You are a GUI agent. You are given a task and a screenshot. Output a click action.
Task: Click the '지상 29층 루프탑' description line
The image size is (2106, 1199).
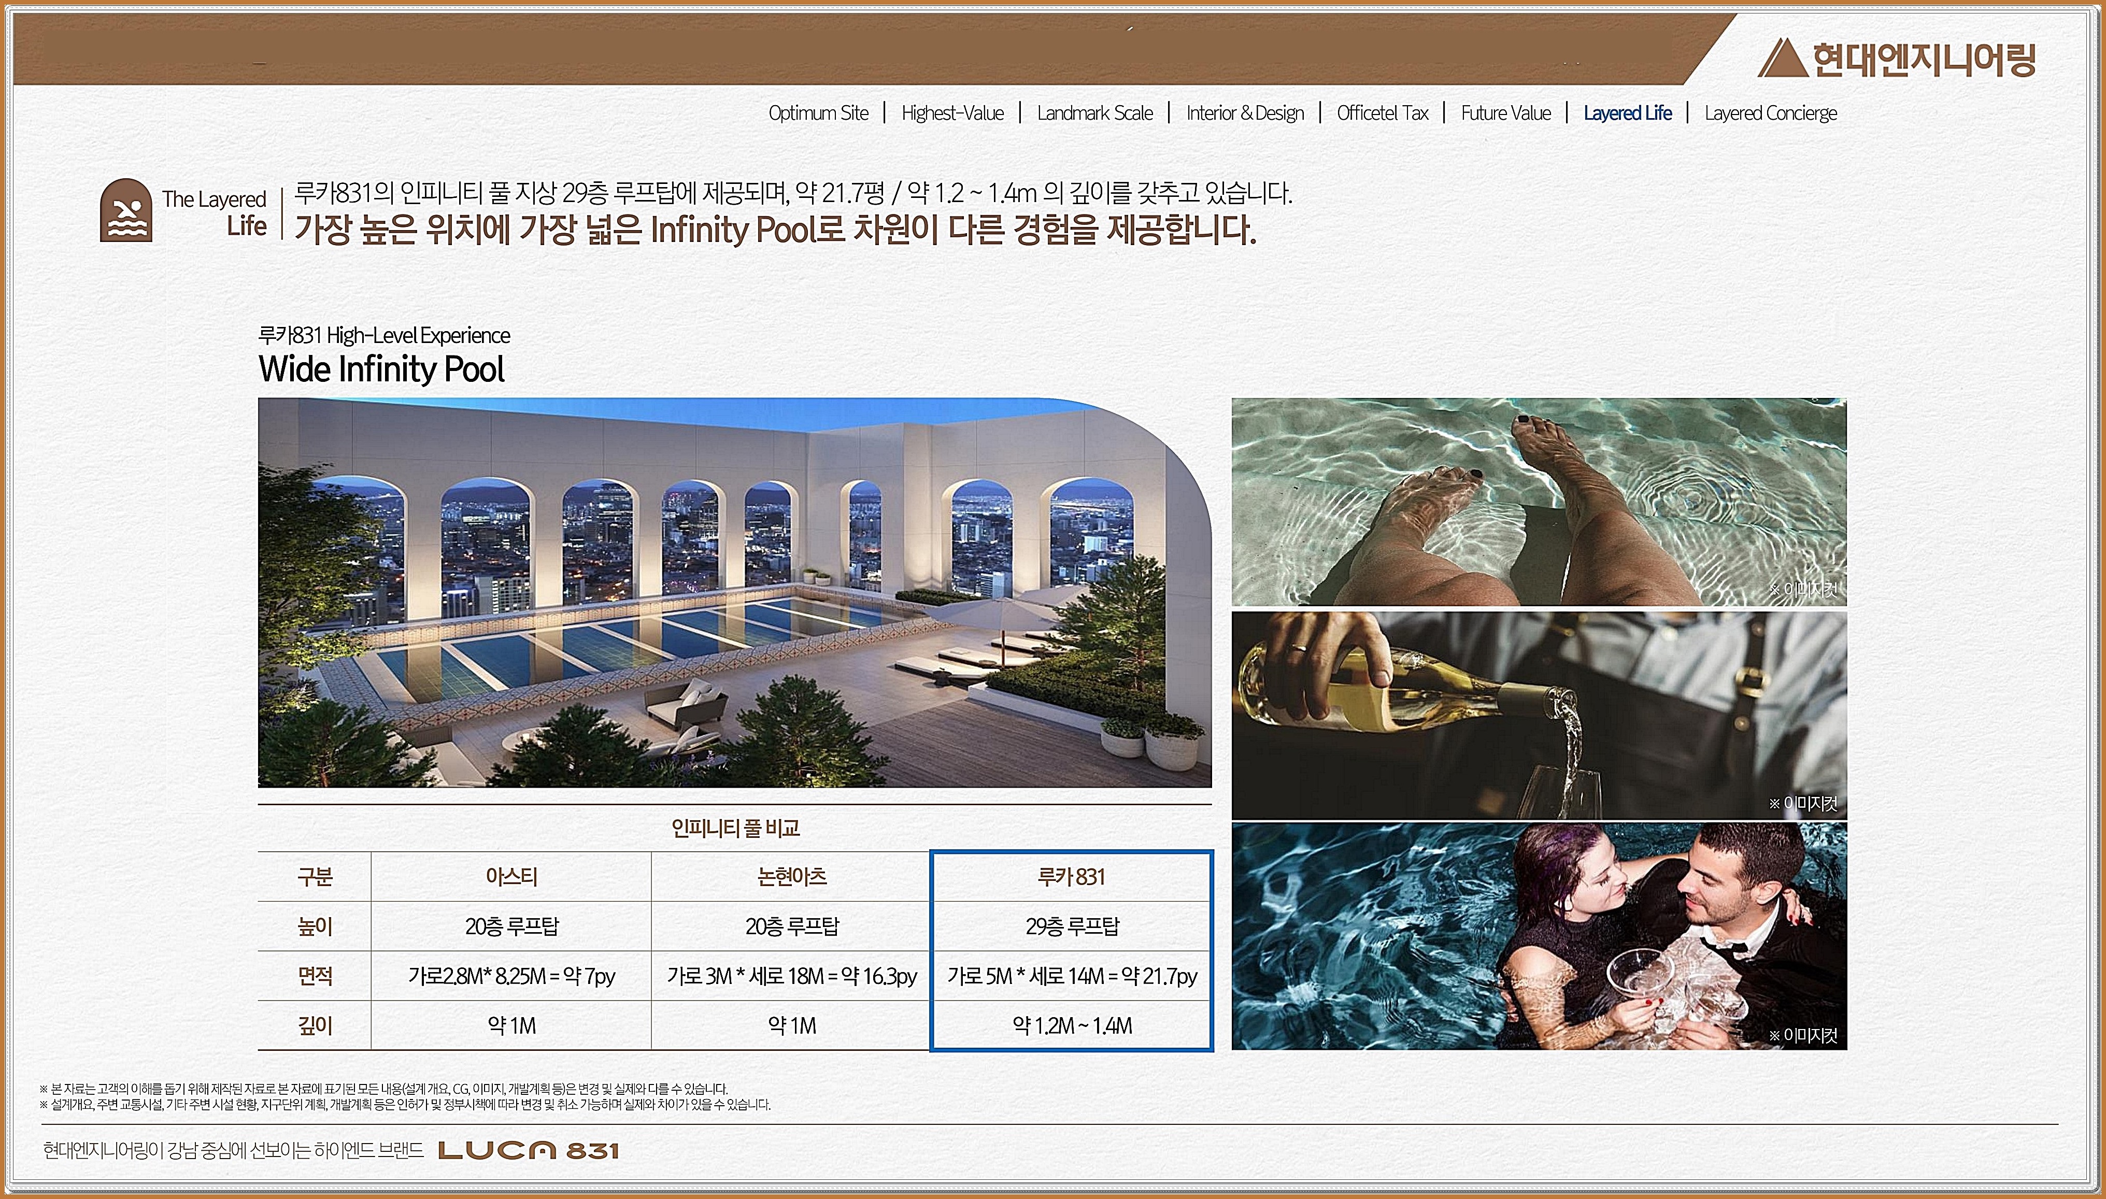click(793, 193)
